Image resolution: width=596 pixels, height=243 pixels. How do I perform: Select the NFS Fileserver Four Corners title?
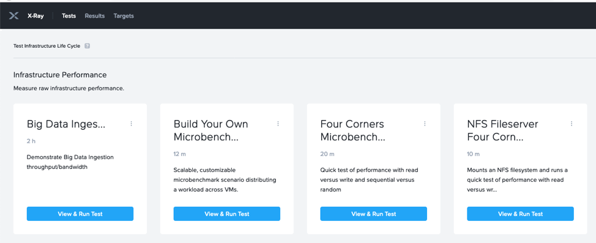(502, 130)
